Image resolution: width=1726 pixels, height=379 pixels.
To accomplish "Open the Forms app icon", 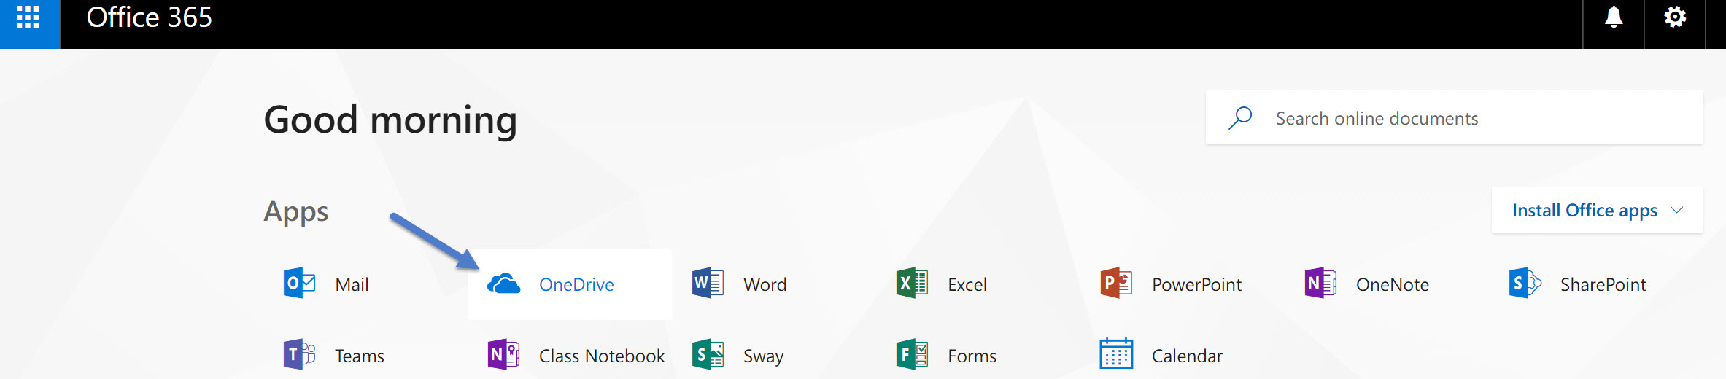I will pyautogui.click(x=912, y=355).
